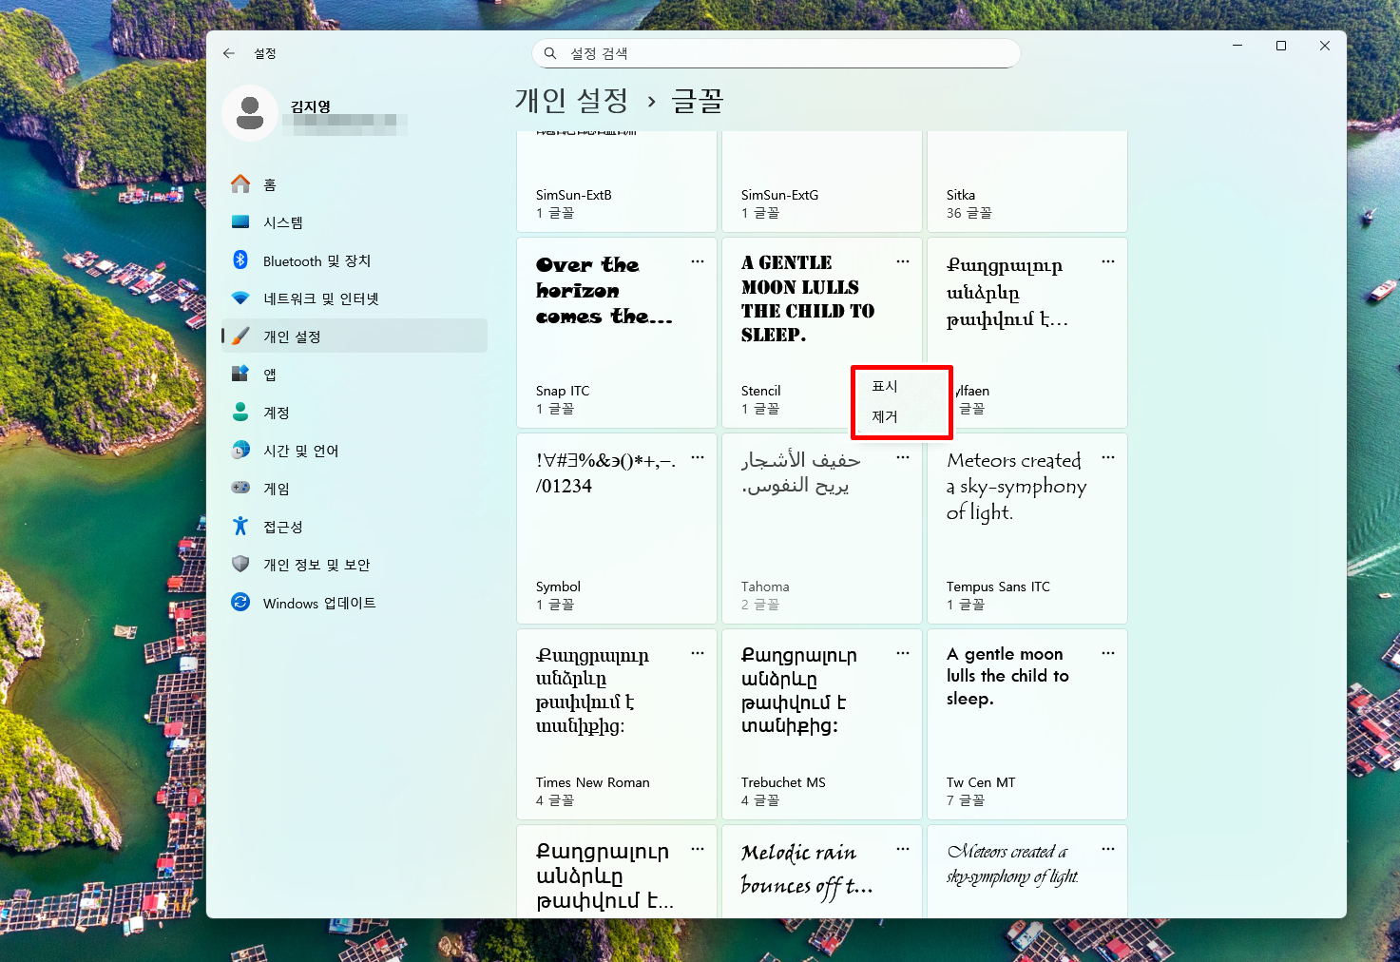Click the '2 글꼴' count under Tahoma

point(760,605)
